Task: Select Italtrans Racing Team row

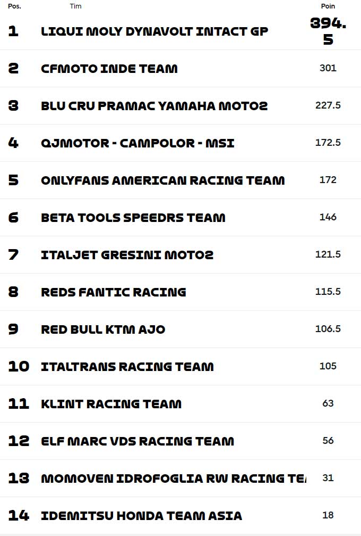Action: tap(180, 366)
